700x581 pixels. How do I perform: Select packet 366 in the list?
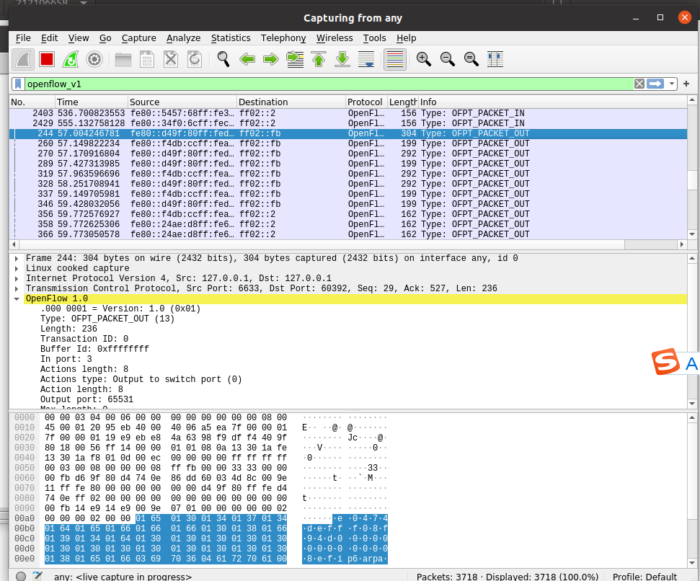coord(348,234)
